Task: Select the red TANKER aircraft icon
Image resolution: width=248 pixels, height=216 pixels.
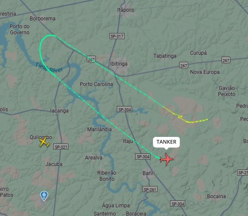Action: click(x=166, y=159)
